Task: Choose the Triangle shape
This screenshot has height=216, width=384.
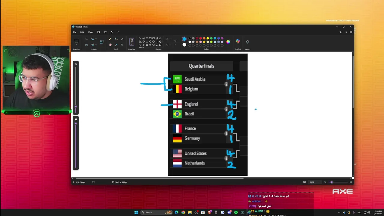Action: click(160, 38)
